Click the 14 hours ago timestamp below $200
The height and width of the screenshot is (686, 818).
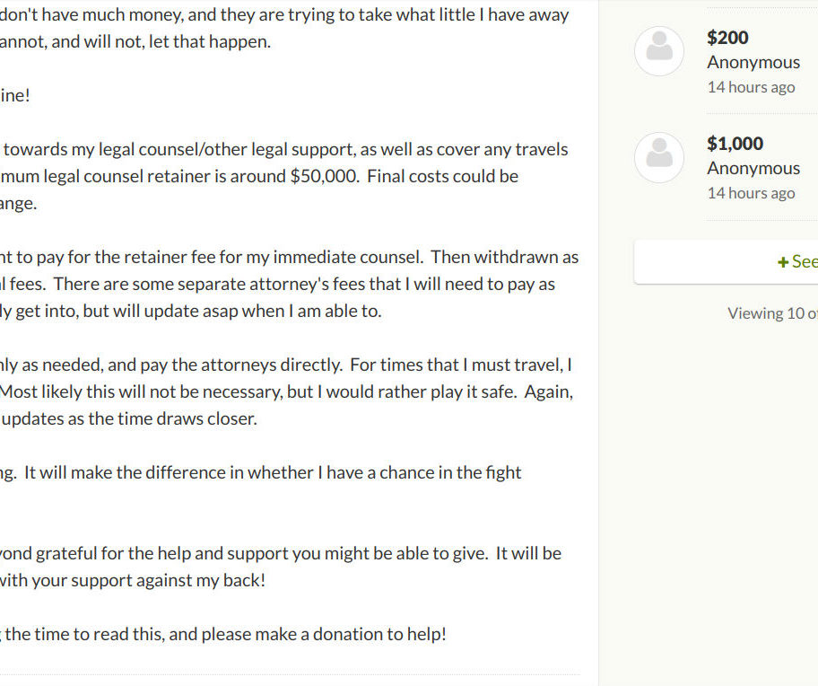tap(752, 87)
